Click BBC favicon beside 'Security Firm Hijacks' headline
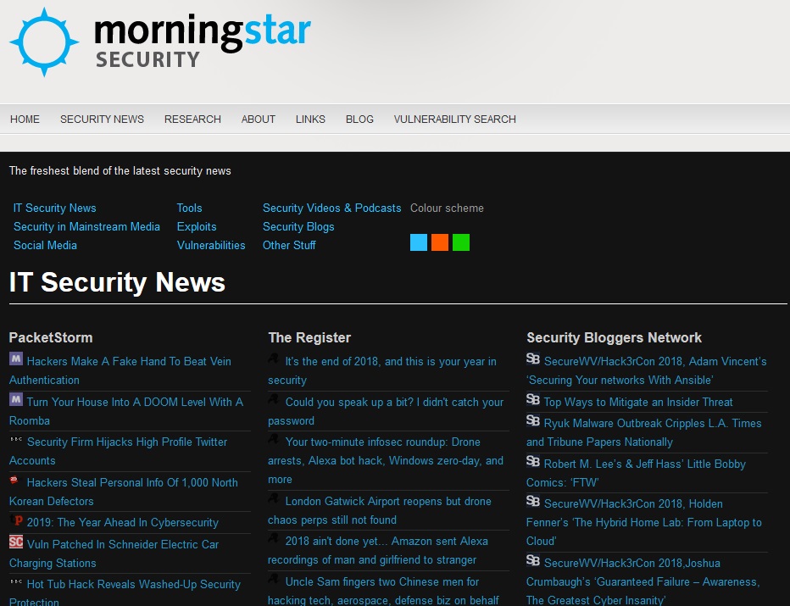The image size is (790, 606). [16, 440]
